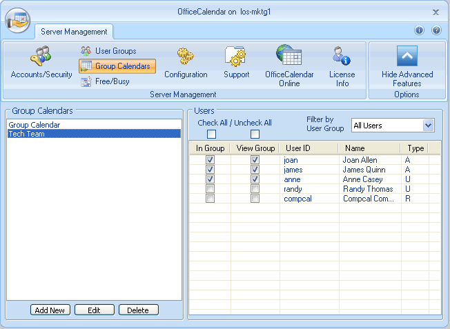Open Accounts/Security settings

[x=41, y=62]
